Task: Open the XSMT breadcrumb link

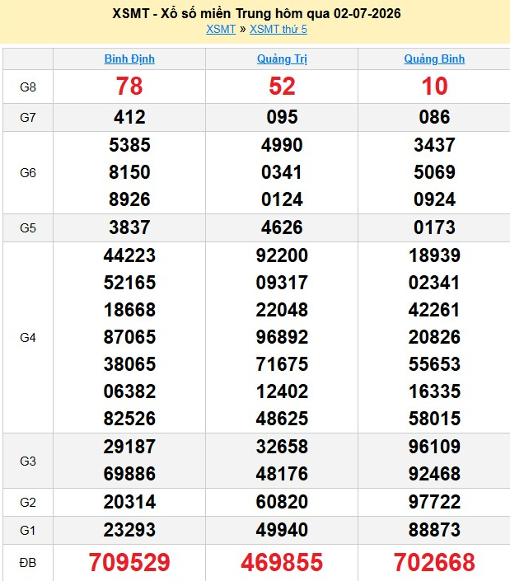Action: tap(221, 30)
